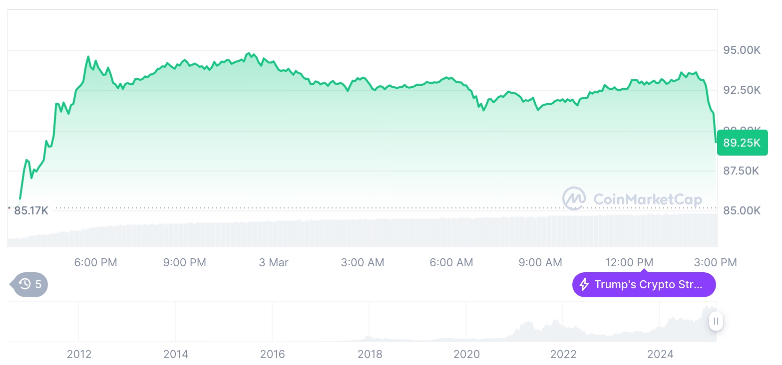Select 2024 on the history navigator
This screenshot has width=782, height=365.
(x=660, y=355)
